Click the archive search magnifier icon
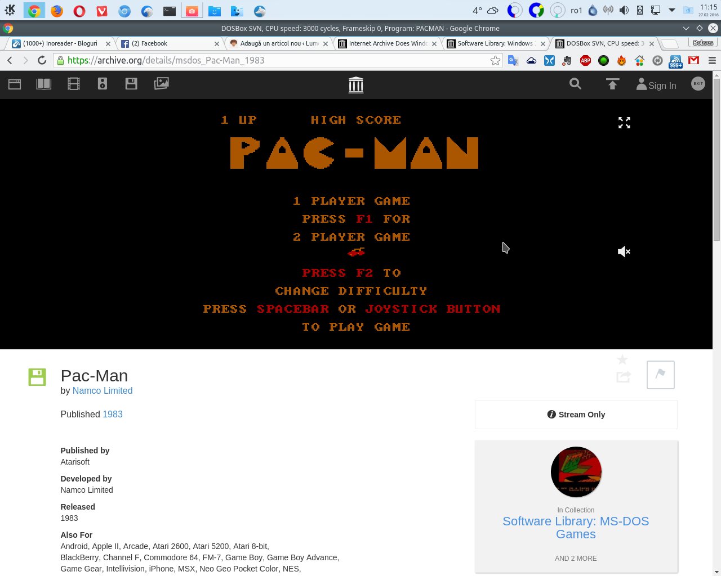The height and width of the screenshot is (576, 721). 575,84
